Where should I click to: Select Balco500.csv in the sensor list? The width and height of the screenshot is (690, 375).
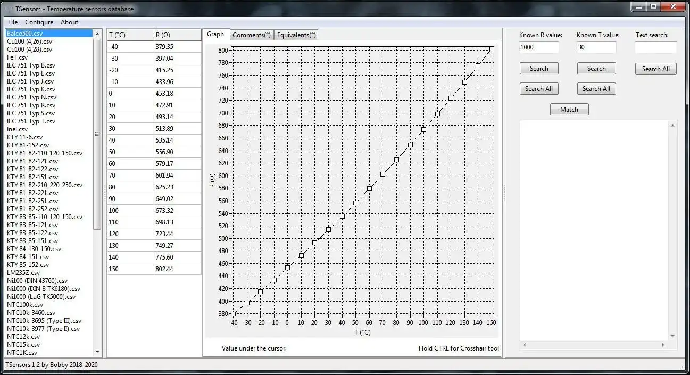pos(49,34)
